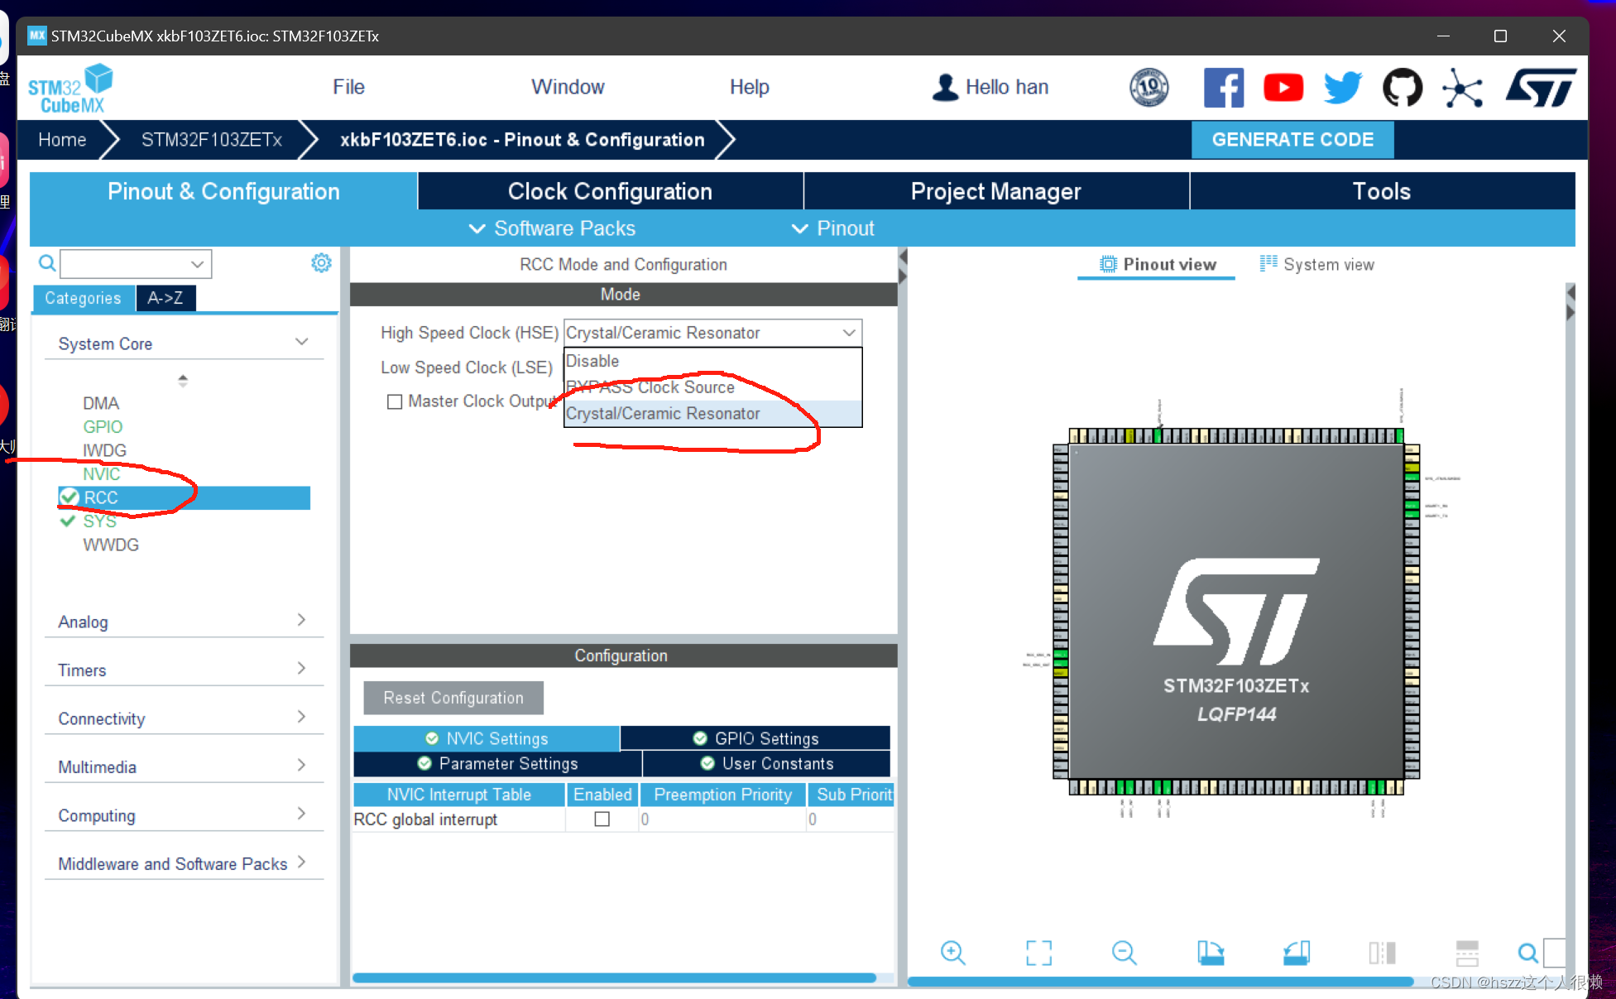Expand Middleware and Software Packs category
This screenshot has height=999, width=1616.
[301, 862]
